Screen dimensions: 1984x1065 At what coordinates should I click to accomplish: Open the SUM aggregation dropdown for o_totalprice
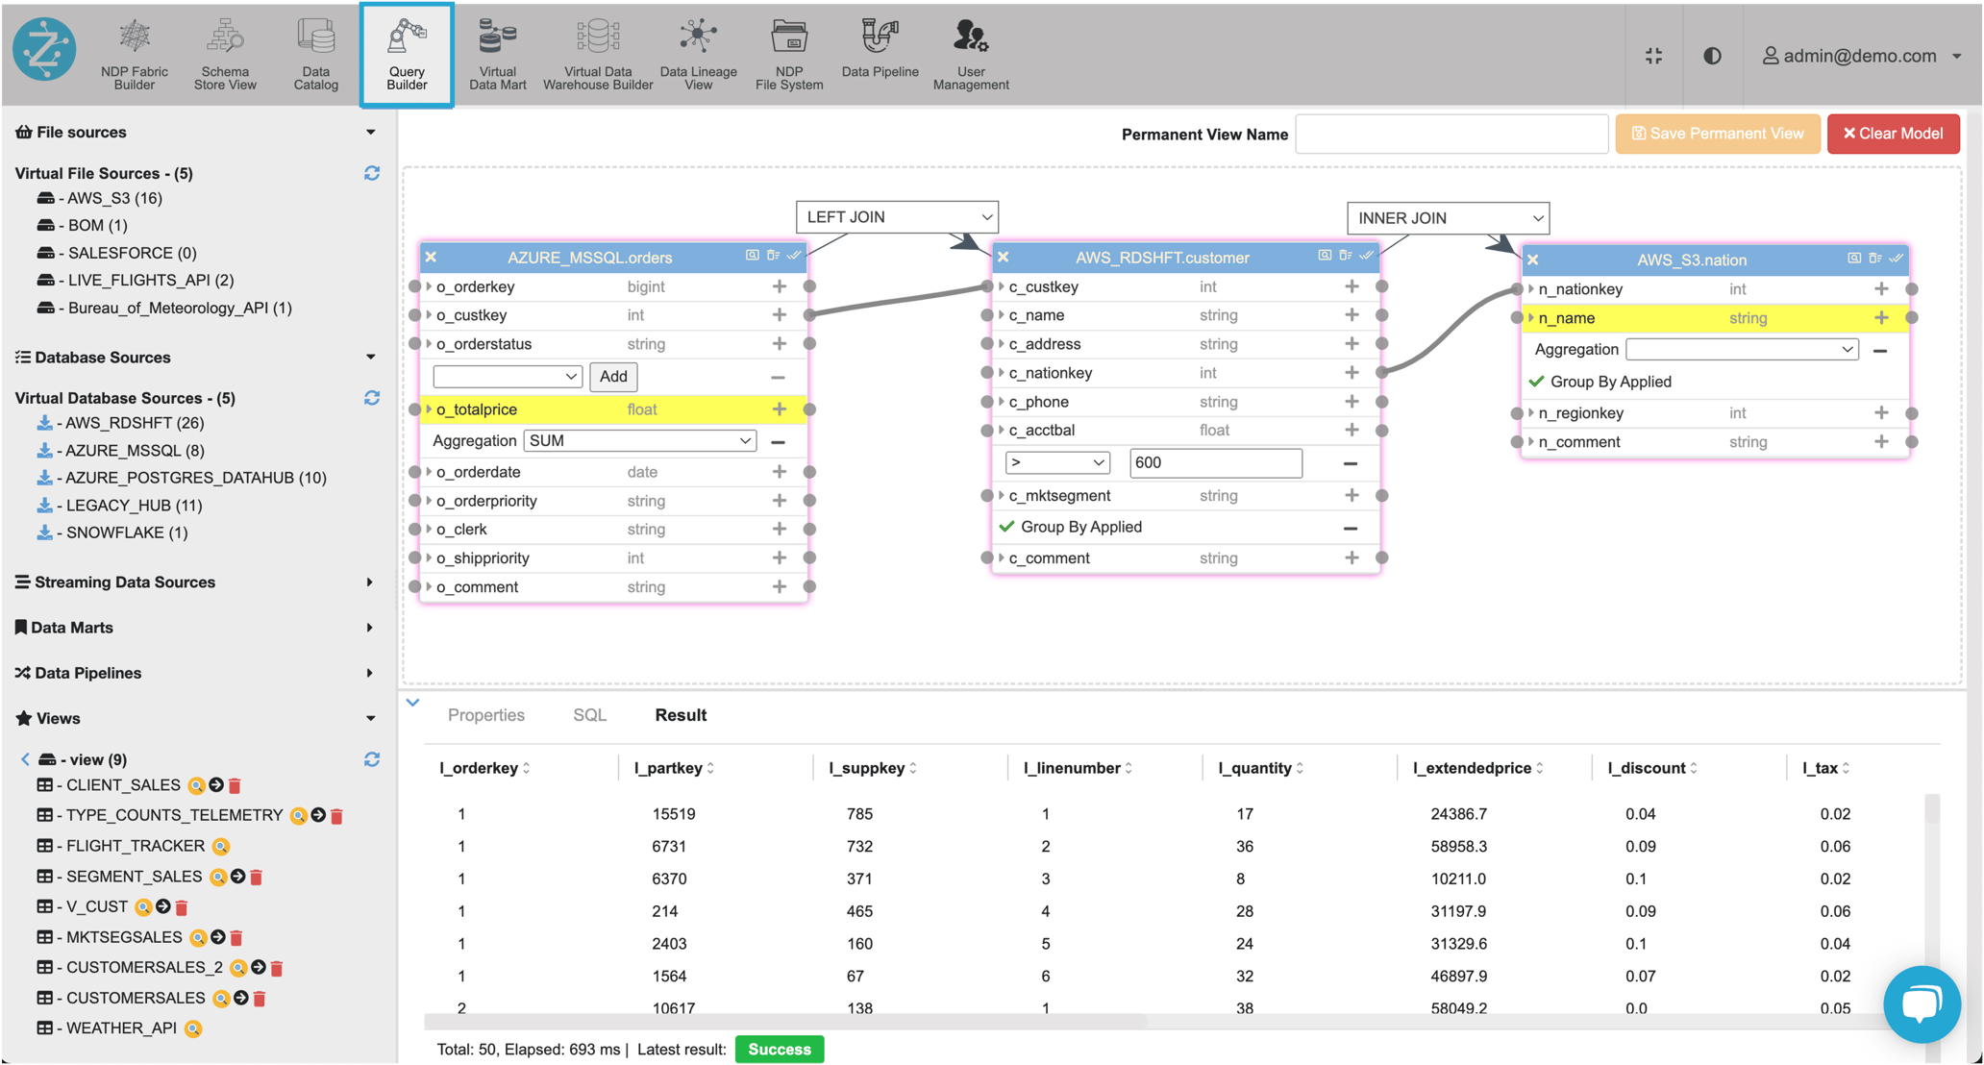pyautogui.click(x=638, y=440)
